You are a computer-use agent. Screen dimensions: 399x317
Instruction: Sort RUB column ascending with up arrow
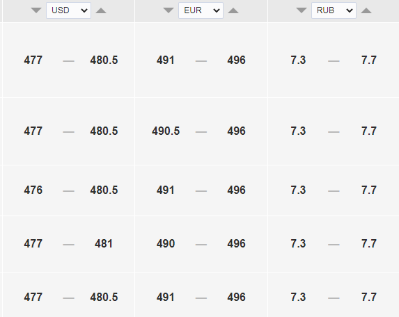click(366, 10)
